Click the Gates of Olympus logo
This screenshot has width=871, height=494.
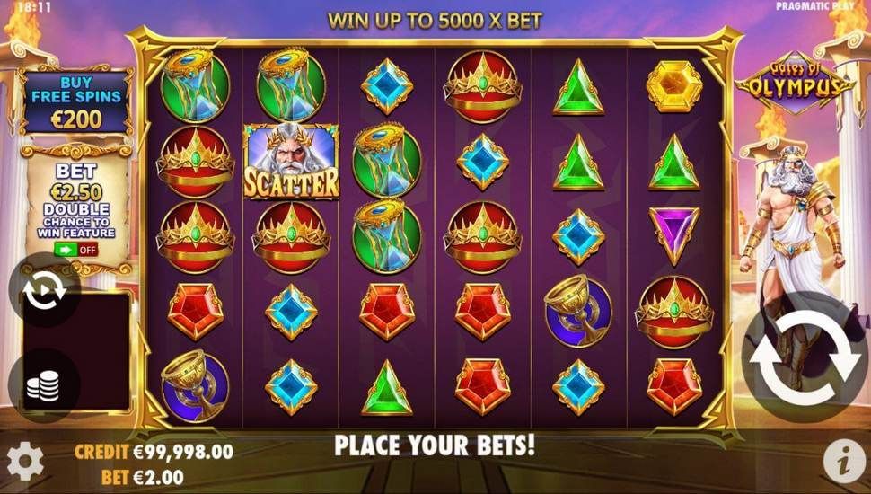point(795,83)
